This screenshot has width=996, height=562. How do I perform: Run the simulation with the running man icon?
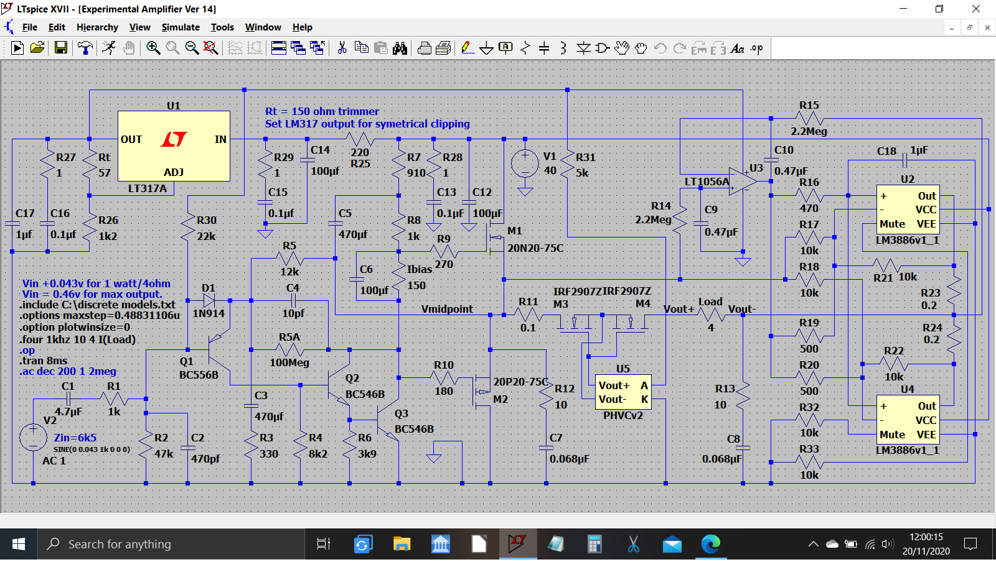109,48
